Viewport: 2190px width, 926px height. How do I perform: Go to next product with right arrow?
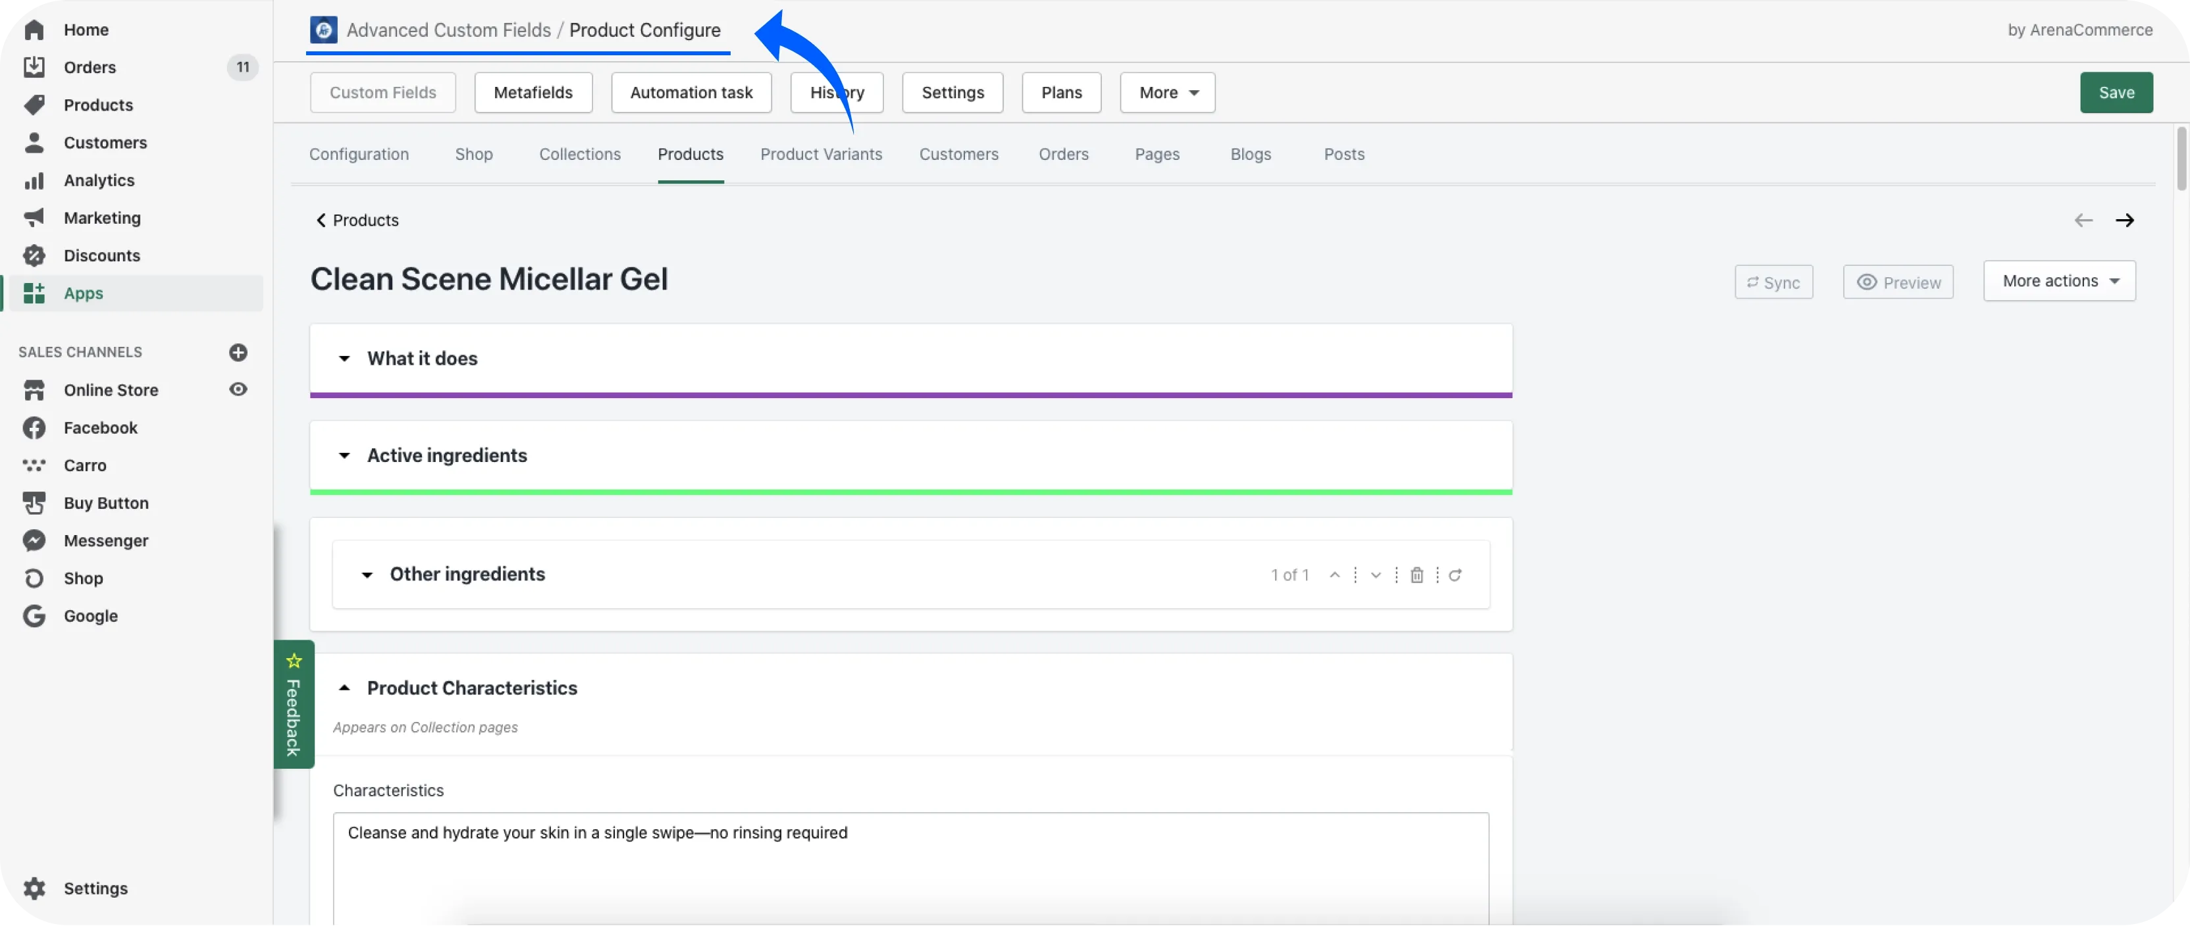coord(2125,220)
